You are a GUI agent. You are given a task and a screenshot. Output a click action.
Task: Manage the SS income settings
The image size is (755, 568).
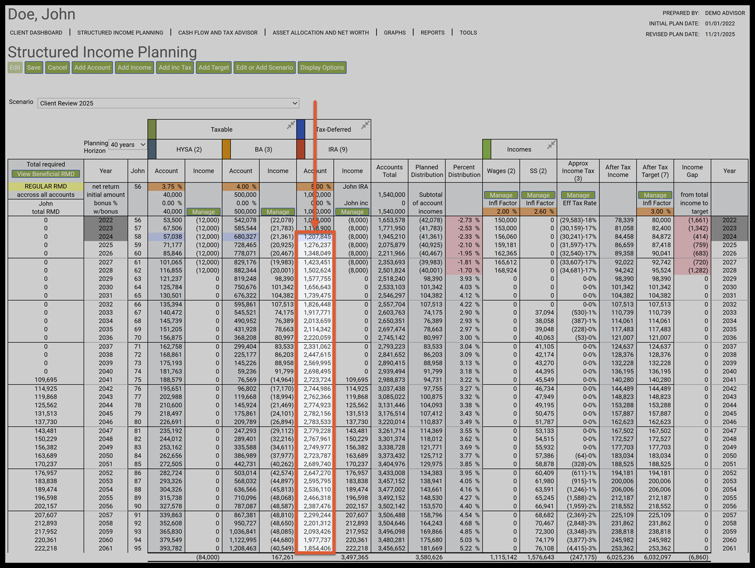[x=538, y=195]
